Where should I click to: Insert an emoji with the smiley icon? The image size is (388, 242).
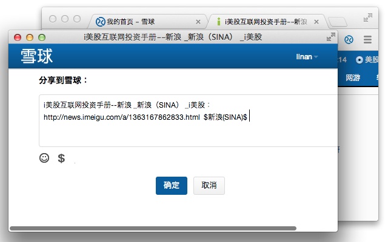tap(44, 158)
